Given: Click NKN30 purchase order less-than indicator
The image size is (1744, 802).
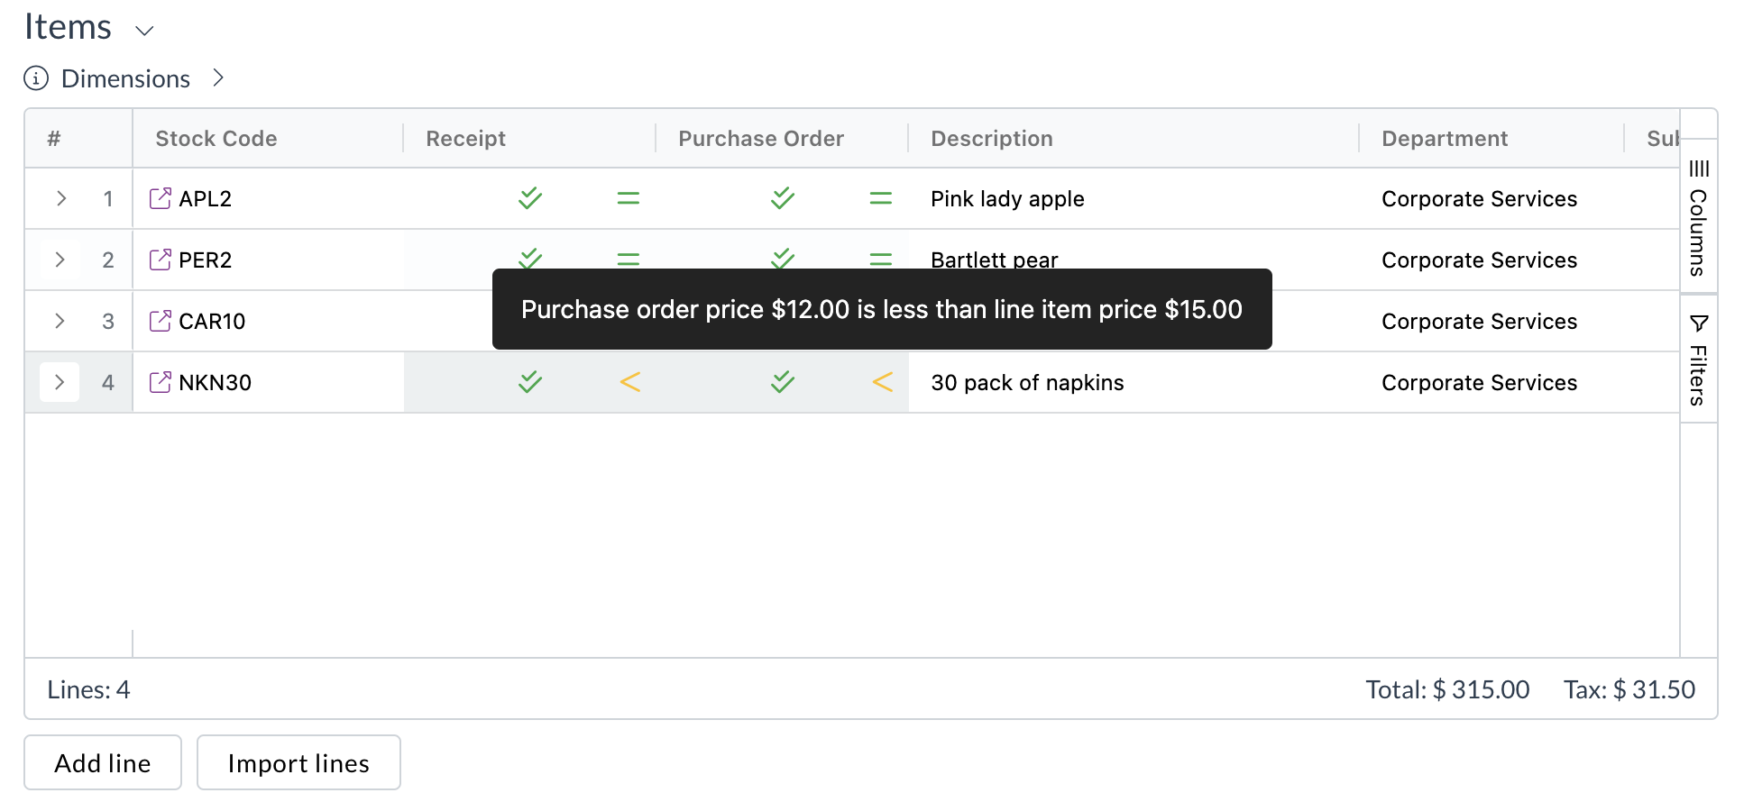Looking at the screenshot, I should coord(882,382).
